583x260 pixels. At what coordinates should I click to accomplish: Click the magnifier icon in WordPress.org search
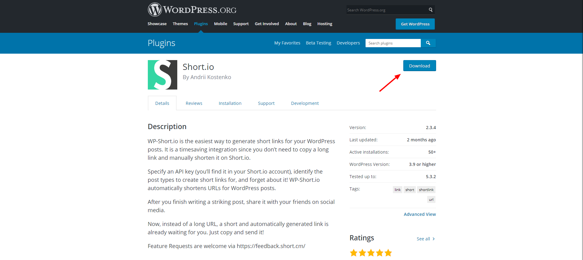431,10
